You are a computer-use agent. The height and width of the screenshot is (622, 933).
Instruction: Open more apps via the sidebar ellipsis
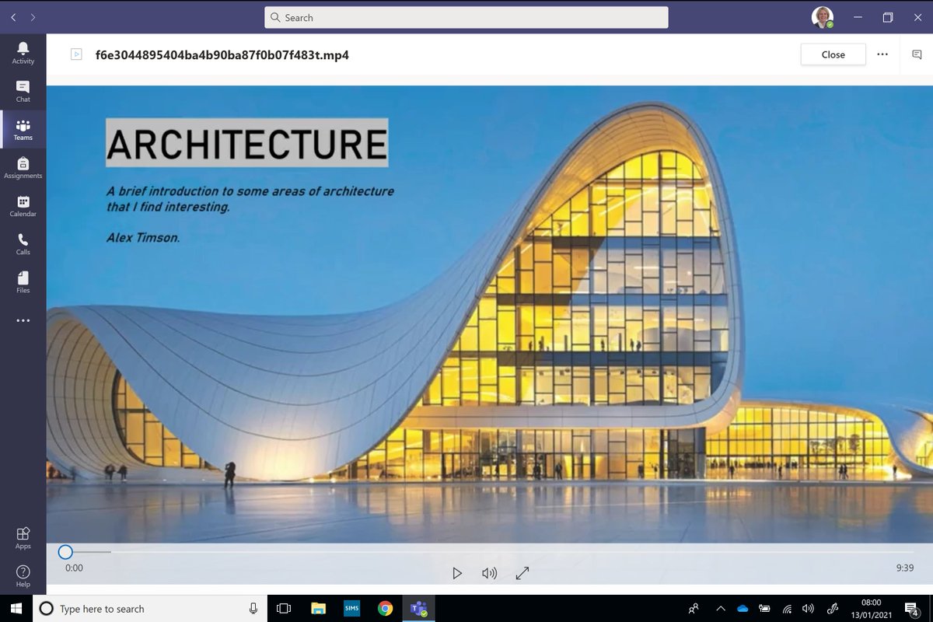tap(23, 320)
